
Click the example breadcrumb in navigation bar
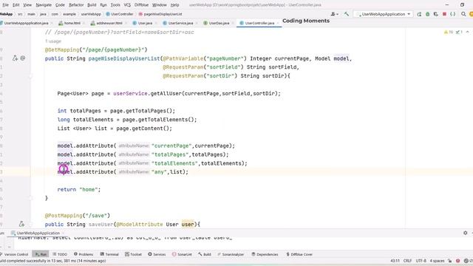coord(69,14)
